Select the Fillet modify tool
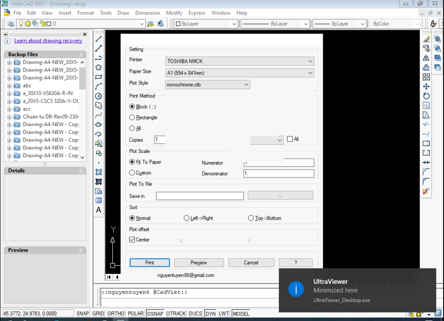444x321 pixels. (426, 182)
